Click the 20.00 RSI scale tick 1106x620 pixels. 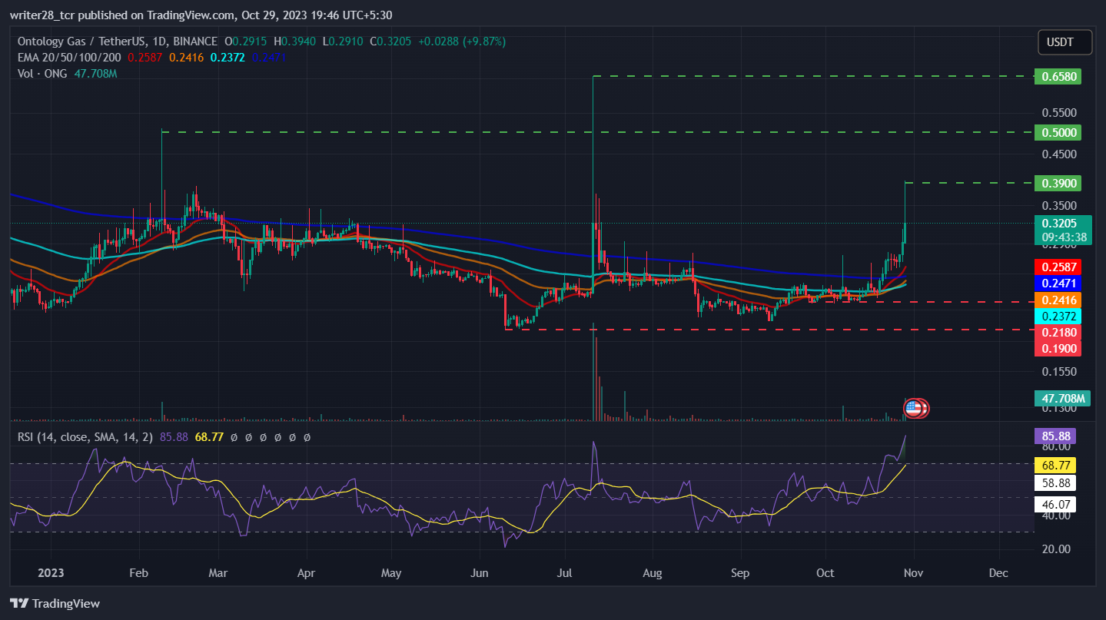coord(1057,549)
